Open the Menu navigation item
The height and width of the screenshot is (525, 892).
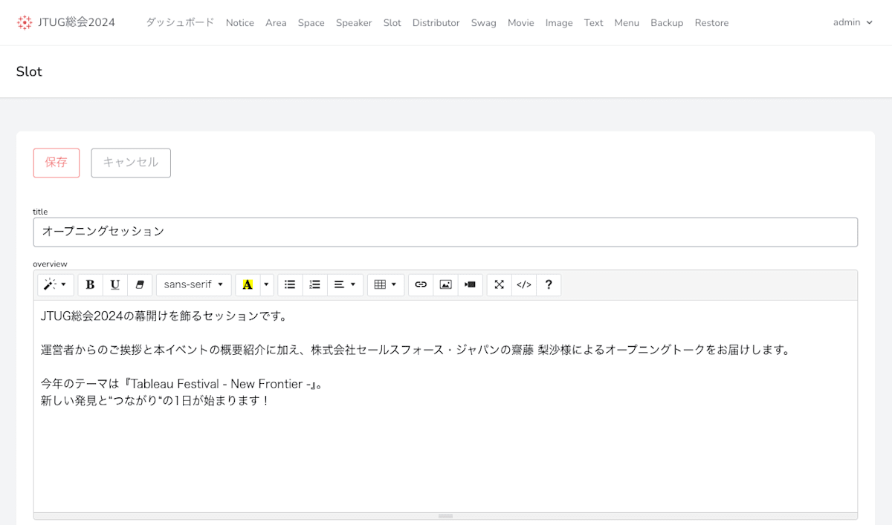point(627,22)
